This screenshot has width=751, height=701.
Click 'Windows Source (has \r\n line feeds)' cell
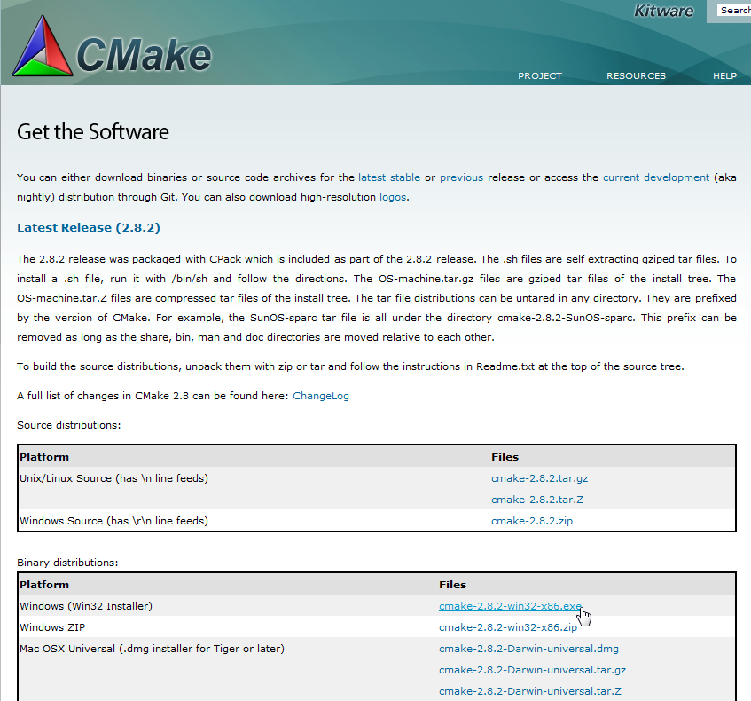point(114,521)
